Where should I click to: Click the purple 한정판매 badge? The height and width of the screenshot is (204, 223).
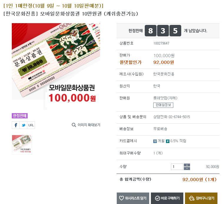(20, 116)
